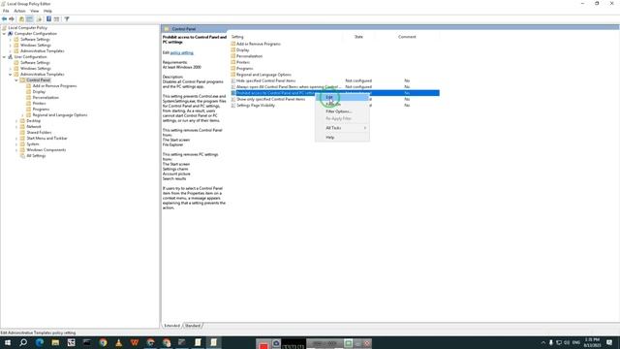
Task: Click the User Configuration node icon
Action: point(11,57)
